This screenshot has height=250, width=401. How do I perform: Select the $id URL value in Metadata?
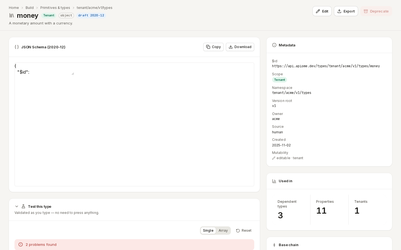click(326, 66)
